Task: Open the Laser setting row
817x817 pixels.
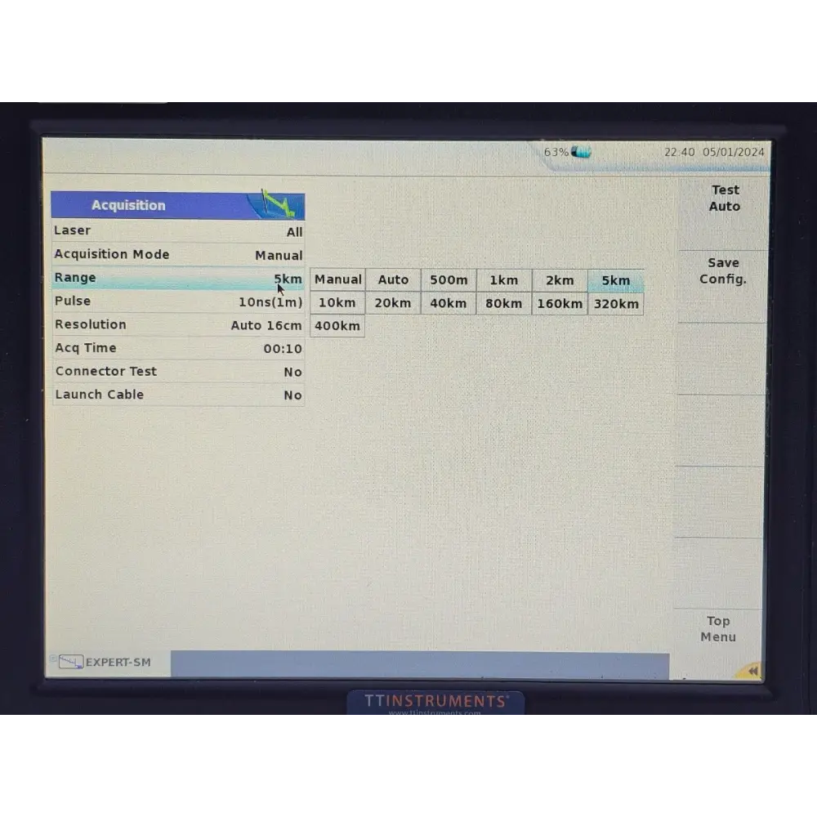Action: click(178, 231)
